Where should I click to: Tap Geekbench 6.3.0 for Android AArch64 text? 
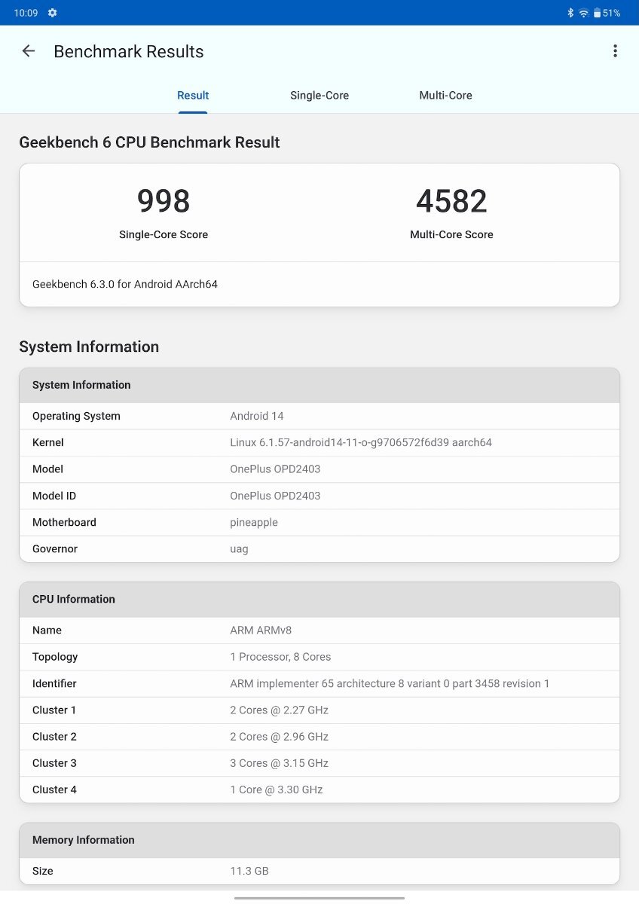(x=125, y=285)
